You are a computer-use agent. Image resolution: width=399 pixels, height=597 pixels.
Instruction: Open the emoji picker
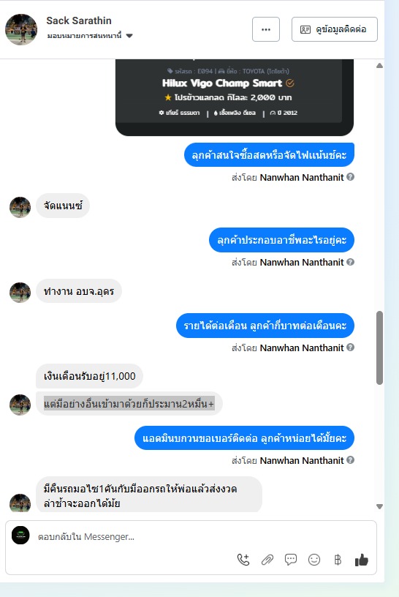(314, 560)
